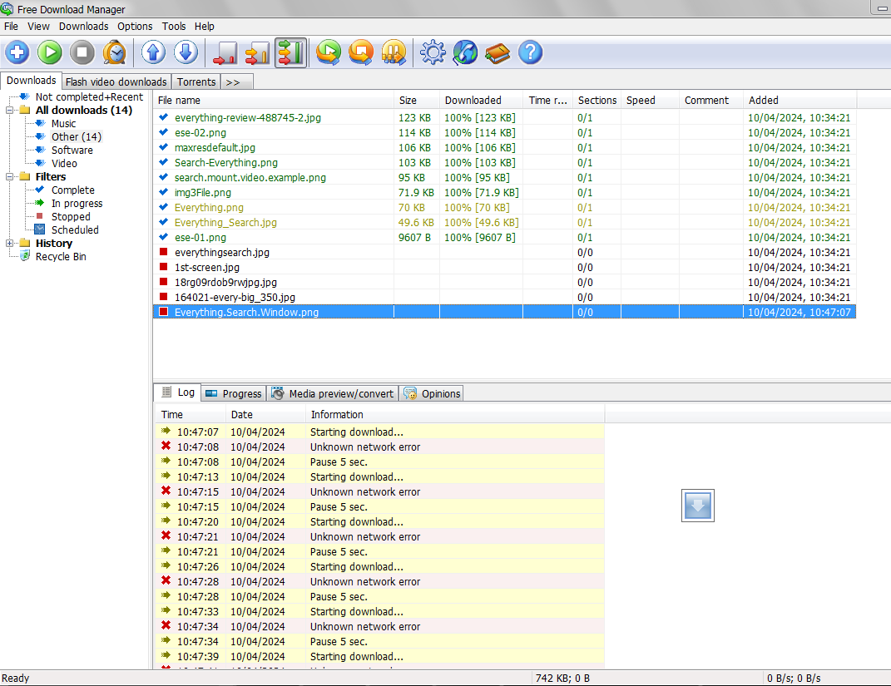Click the stacked books icon in toolbar
891x686 pixels.
pyautogui.click(x=497, y=53)
